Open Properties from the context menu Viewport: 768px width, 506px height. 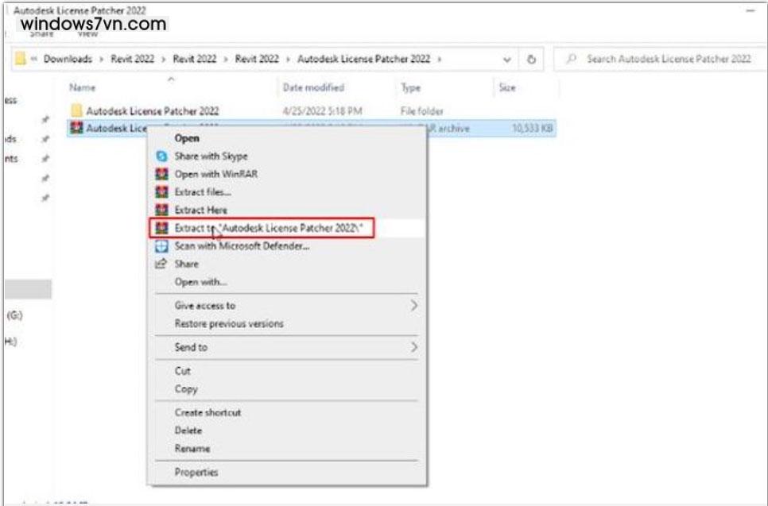tap(196, 471)
